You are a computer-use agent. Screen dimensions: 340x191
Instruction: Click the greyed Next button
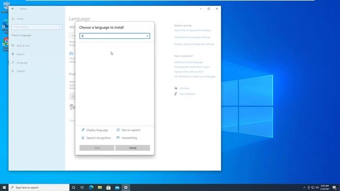[x=97, y=147]
